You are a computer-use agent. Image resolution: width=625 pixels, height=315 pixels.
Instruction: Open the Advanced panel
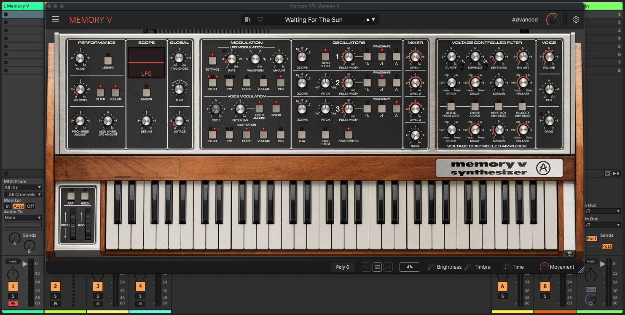[x=525, y=20]
